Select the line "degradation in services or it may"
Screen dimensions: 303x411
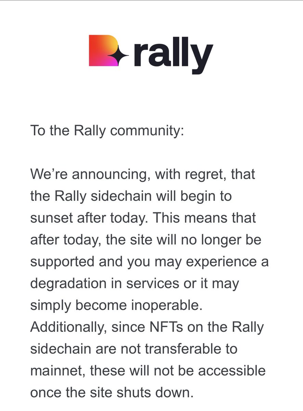click(134, 284)
